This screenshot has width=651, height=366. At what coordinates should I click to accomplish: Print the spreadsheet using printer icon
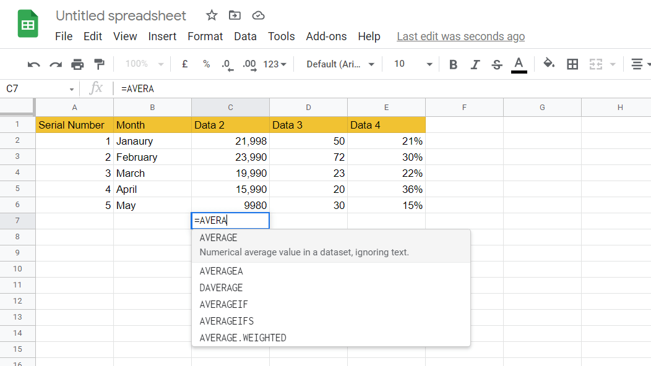(77, 64)
